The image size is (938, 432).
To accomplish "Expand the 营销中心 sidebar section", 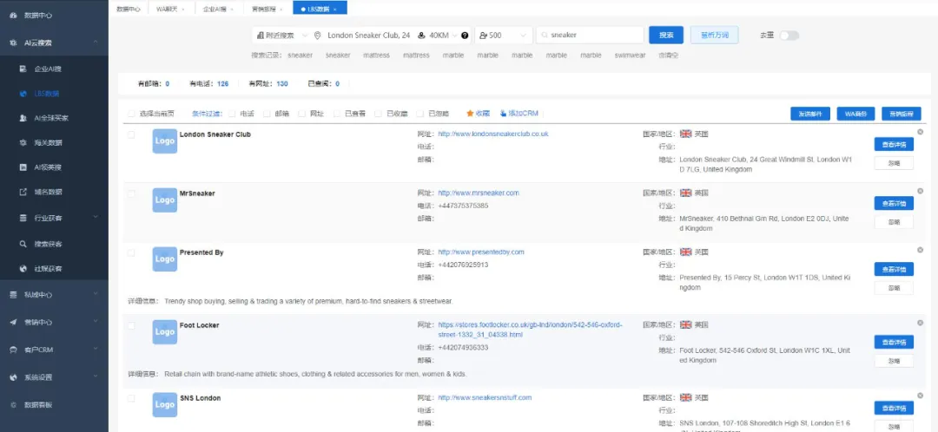I will 96,322.
